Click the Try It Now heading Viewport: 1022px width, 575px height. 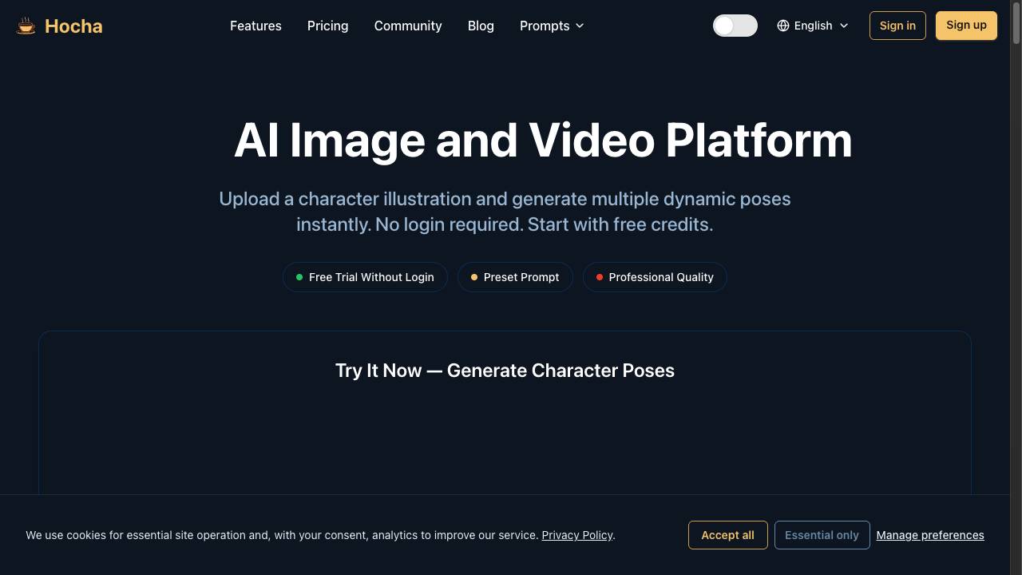505,371
